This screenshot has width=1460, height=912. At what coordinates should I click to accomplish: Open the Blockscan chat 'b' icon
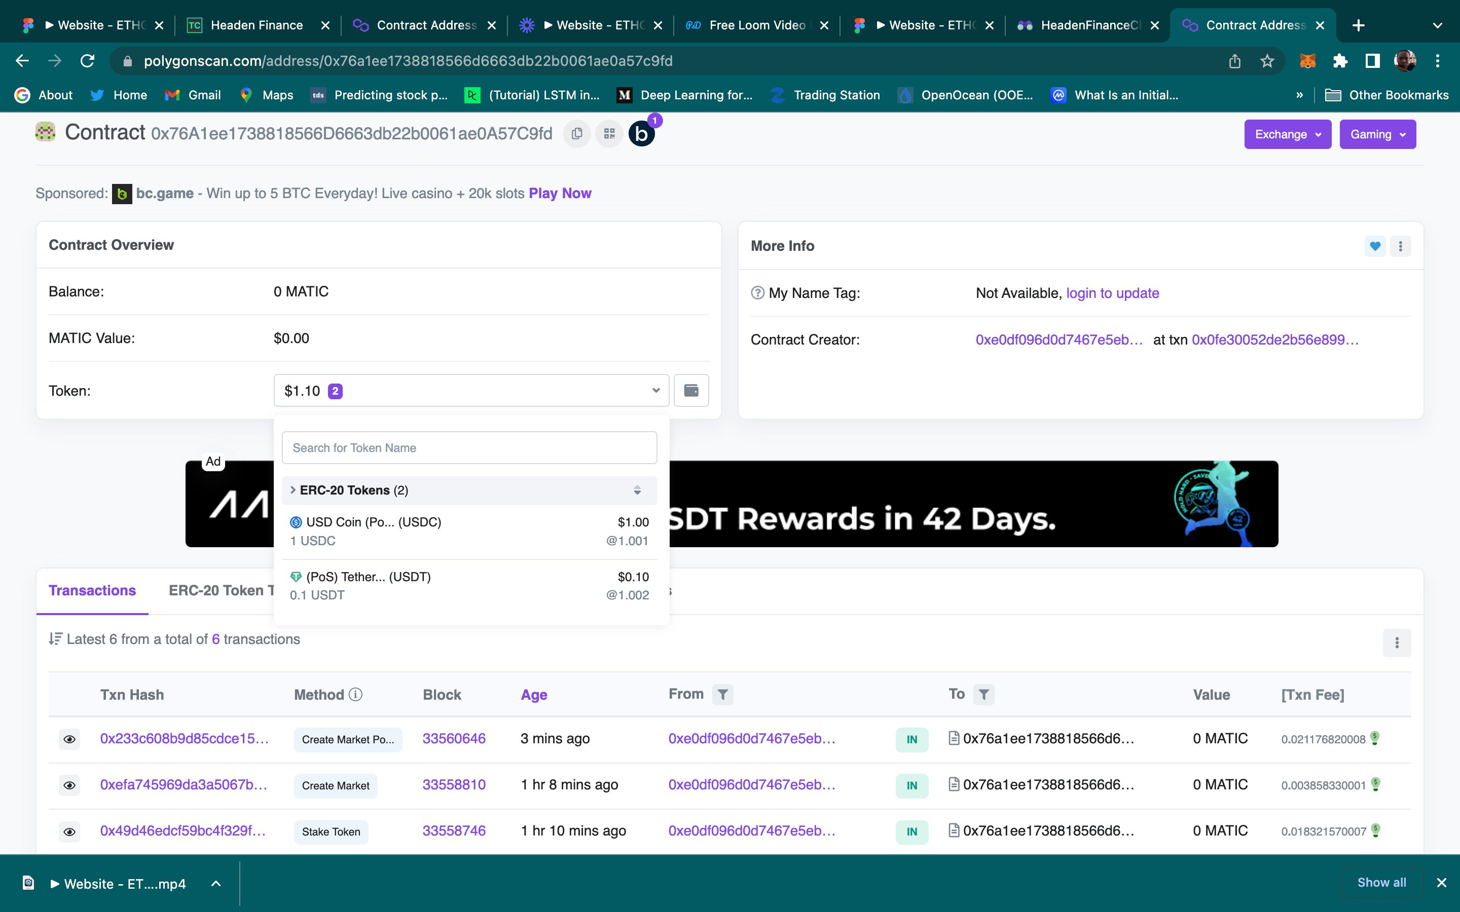[x=642, y=133]
